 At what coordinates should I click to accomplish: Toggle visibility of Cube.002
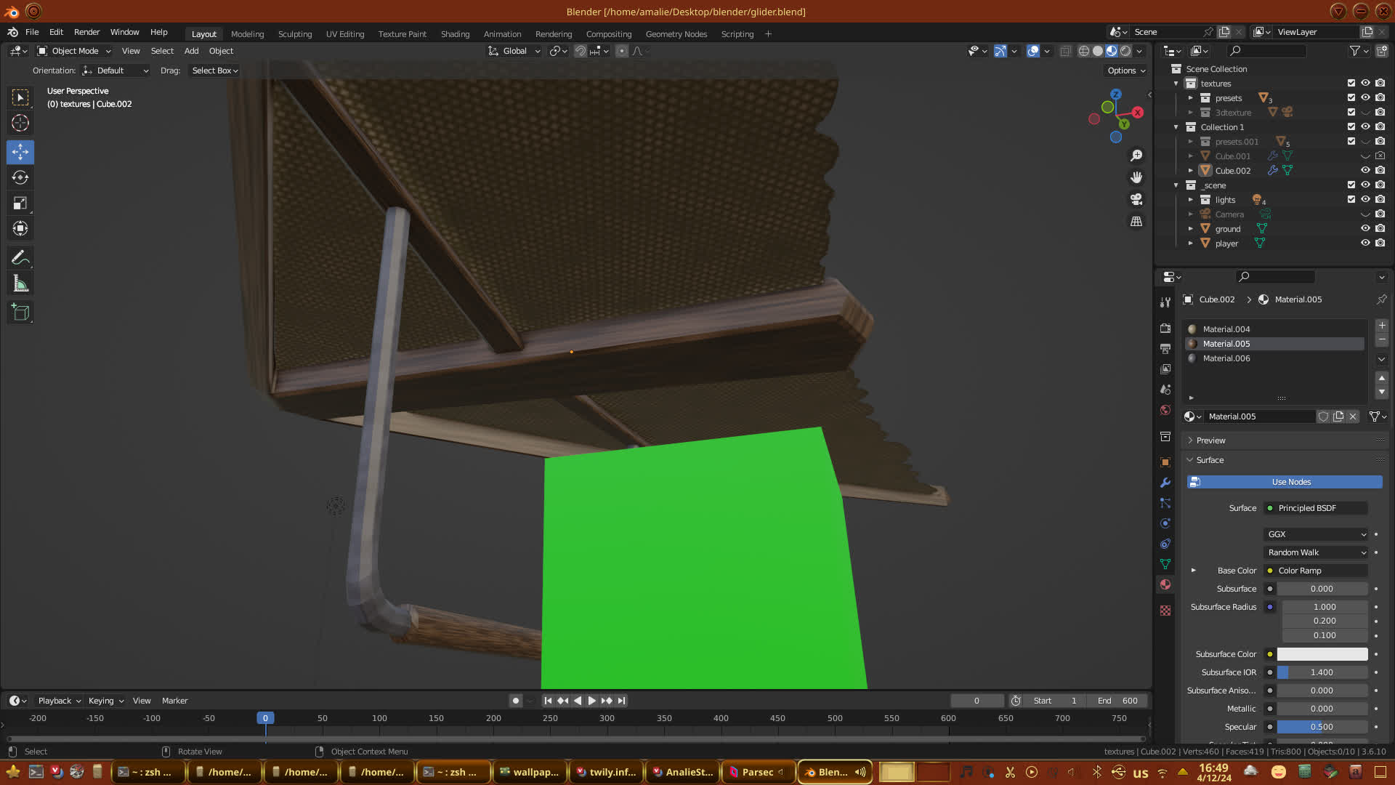tap(1365, 170)
